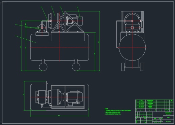Image resolution: width=175 pixels, height=125 pixels.
Task: Click the left wheel in the side view
Action: [x=123, y=67]
